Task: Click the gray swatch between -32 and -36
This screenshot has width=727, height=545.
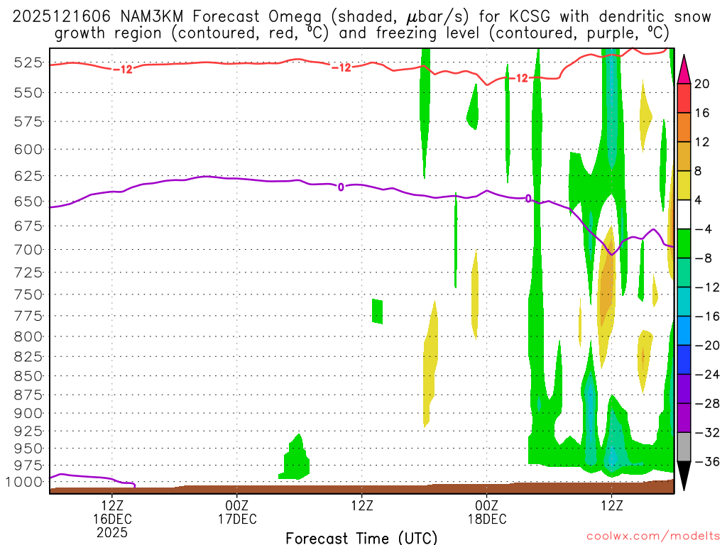Action: tap(684, 447)
